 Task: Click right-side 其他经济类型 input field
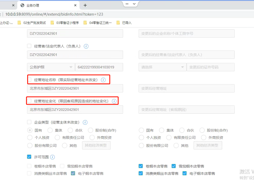pyautogui.click(x=208, y=145)
